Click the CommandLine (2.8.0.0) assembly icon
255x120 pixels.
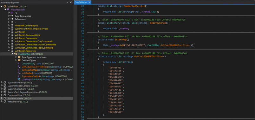pos(5,95)
